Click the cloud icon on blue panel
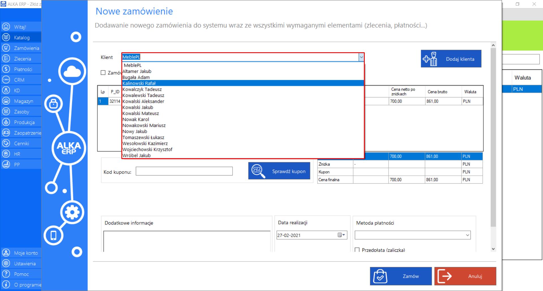The width and height of the screenshot is (543, 291). click(x=72, y=71)
